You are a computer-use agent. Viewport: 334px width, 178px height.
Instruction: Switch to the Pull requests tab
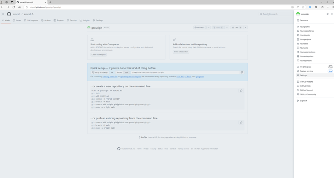tap(31, 20)
